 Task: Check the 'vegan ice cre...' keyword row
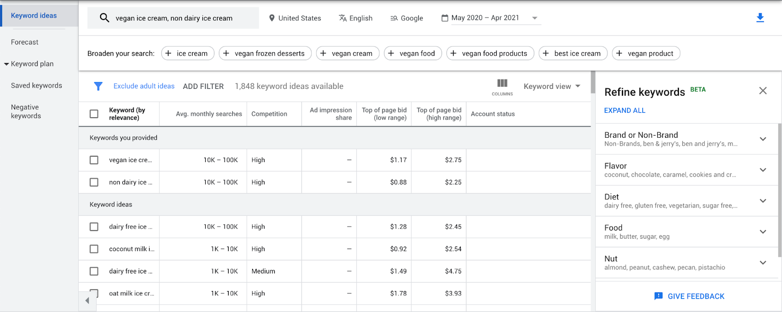(x=94, y=160)
